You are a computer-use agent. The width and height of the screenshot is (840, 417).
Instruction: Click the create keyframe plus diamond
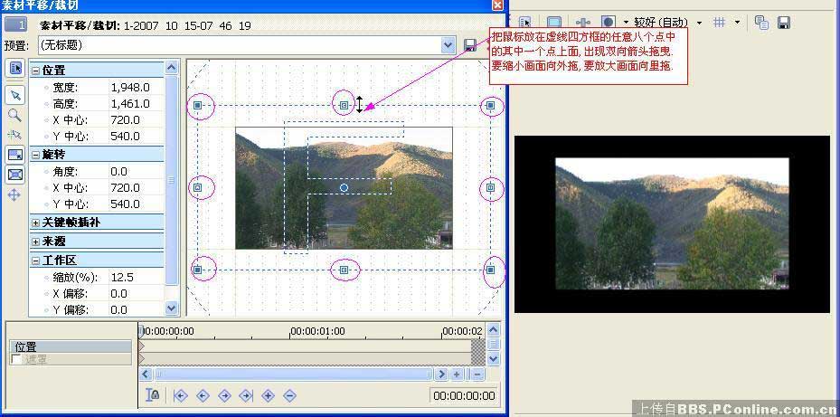[x=268, y=396]
